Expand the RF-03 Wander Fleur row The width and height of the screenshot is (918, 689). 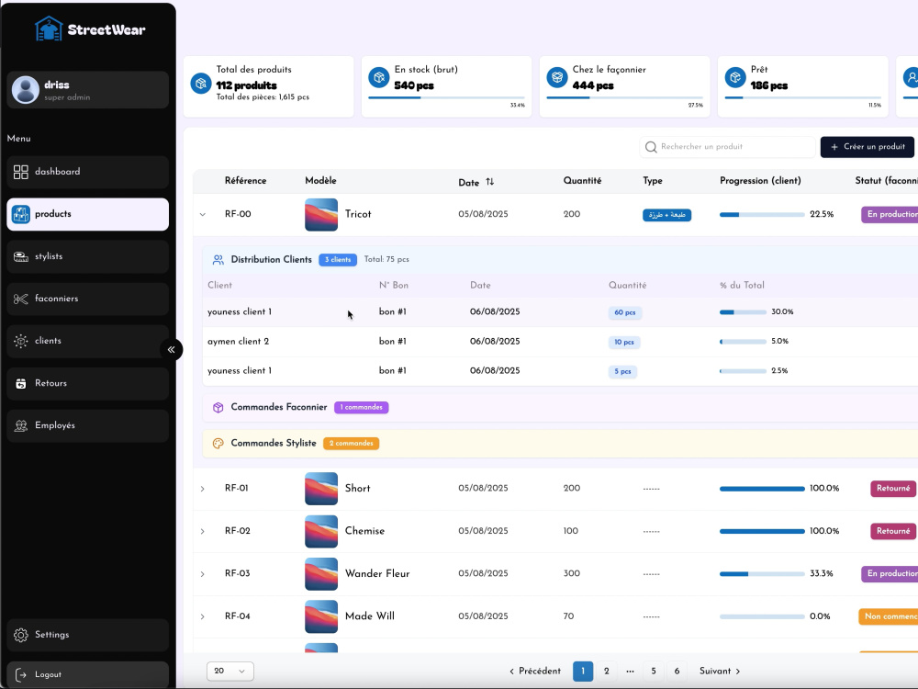pyautogui.click(x=203, y=574)
